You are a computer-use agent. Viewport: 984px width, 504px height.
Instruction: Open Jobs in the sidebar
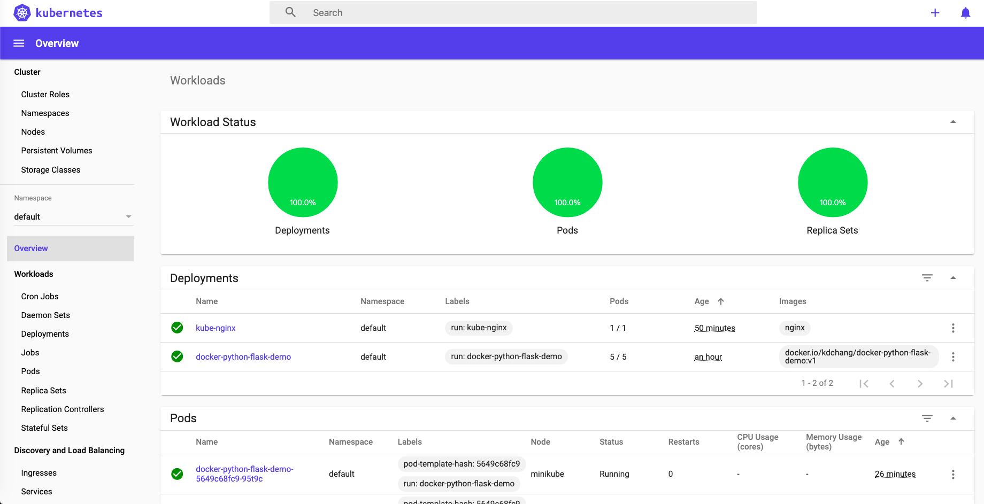30,353
